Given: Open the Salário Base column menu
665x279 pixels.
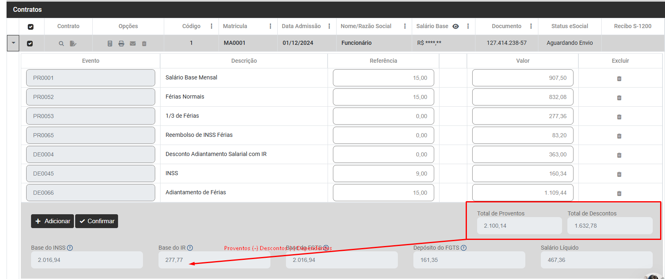Looking at the screenshot, I should click(468, 26).
